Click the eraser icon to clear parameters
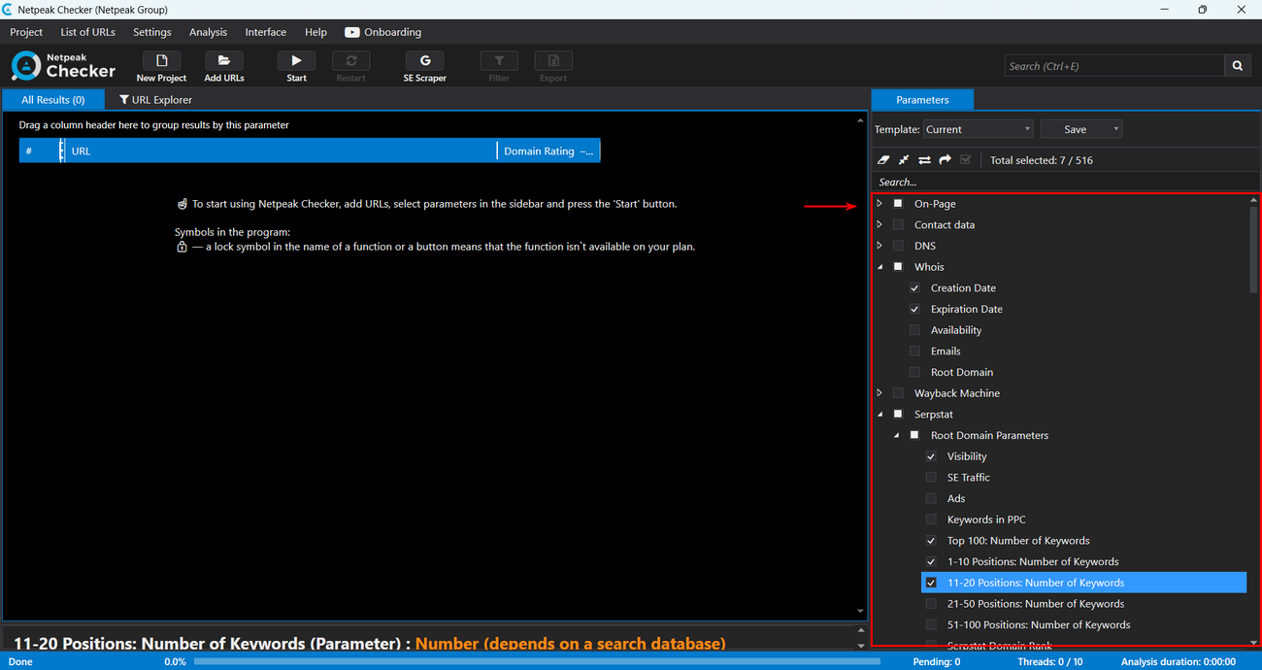 882,159
